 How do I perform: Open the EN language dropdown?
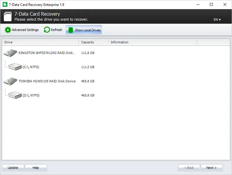pos(217,19)
